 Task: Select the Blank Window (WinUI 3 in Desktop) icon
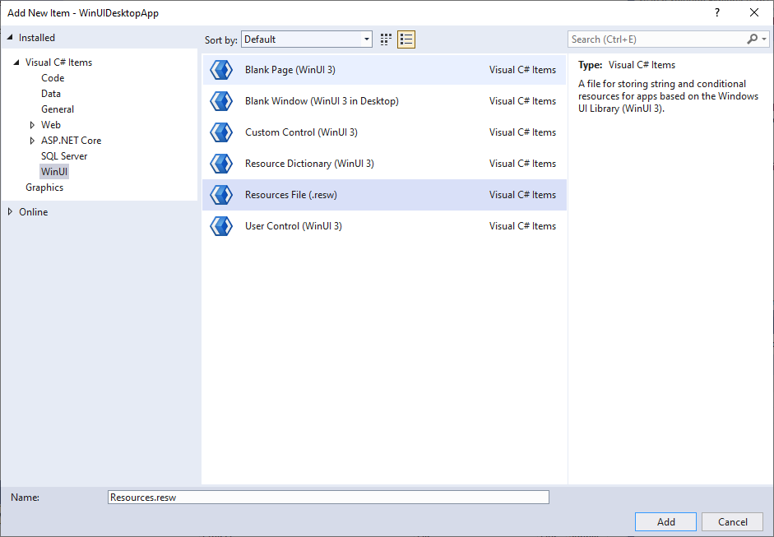[220, 100]
